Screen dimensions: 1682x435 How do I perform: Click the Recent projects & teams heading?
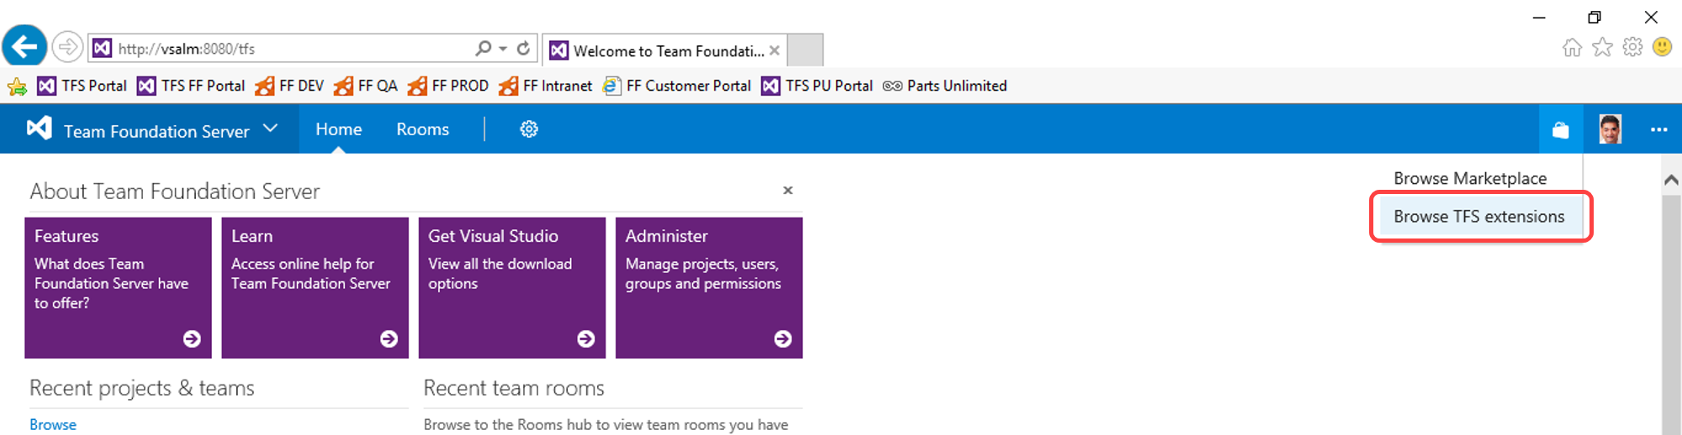point(142,388)
